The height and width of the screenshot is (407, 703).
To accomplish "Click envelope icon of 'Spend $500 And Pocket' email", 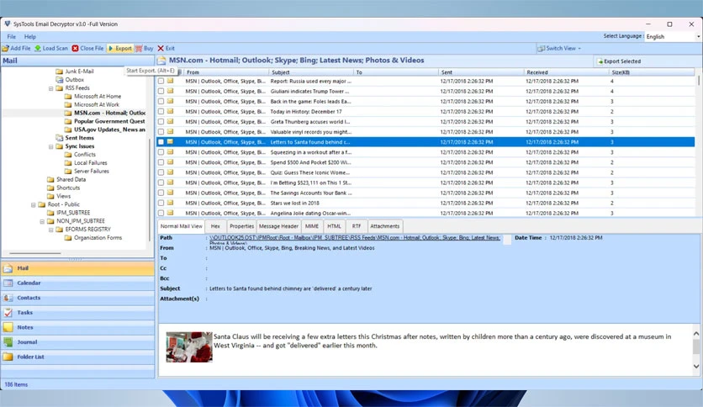I will pyautogui.click(x=171, y=162).
